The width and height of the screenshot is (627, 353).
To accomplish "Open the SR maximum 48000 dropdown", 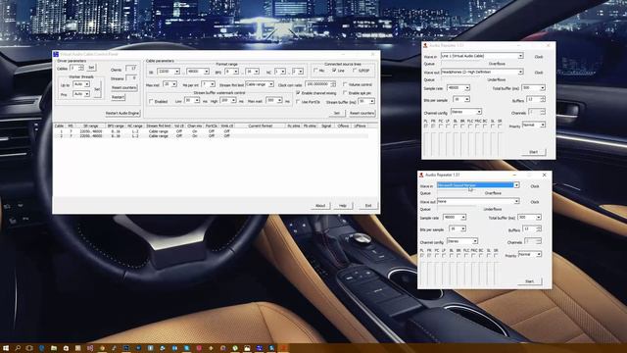I will coord(198,72).
